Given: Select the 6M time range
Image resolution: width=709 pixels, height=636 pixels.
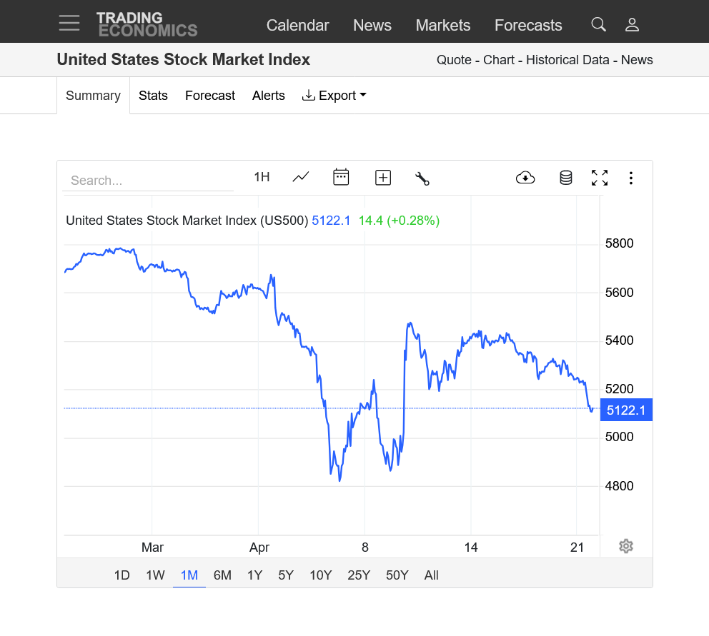Looking at the screenshot, I should pos(222,575).
